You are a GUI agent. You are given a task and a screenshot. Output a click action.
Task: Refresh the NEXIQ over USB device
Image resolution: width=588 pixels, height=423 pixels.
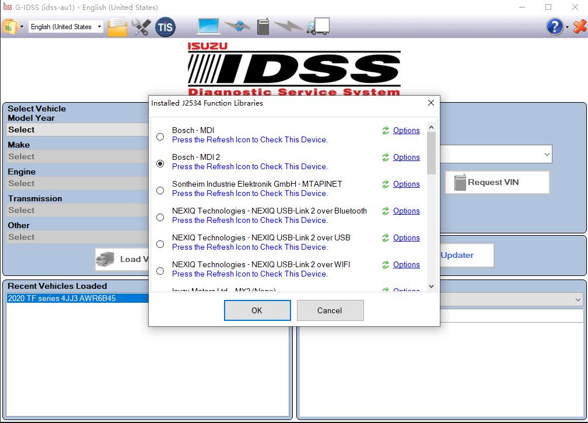(386, 237)
